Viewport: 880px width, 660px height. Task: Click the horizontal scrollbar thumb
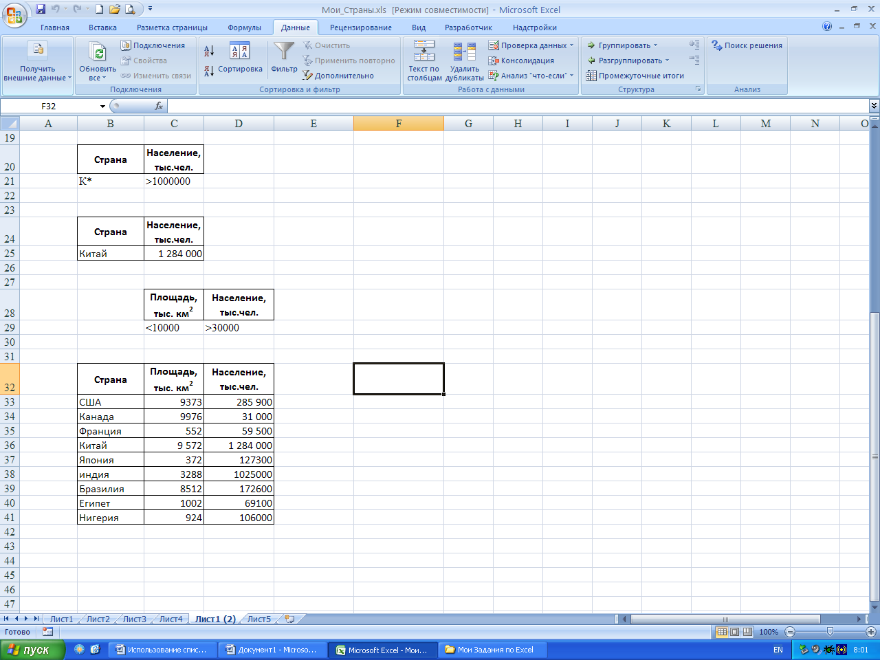click(x=725, y=619)
